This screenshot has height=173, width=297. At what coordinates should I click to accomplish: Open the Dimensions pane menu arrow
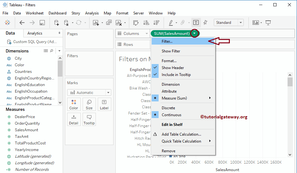[x=59, y=51]
